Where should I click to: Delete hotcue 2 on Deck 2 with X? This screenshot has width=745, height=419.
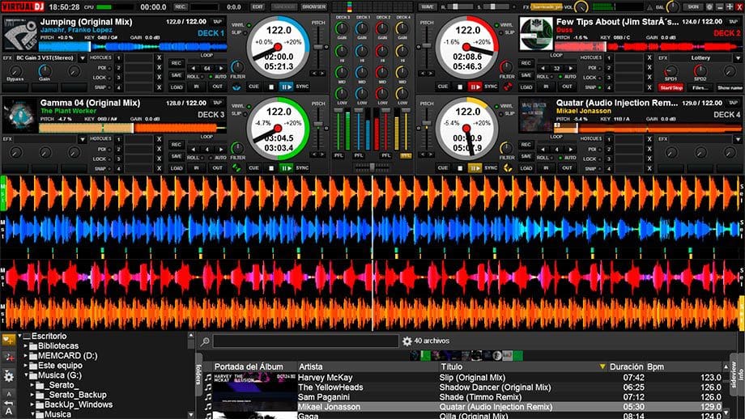point(649,67)
